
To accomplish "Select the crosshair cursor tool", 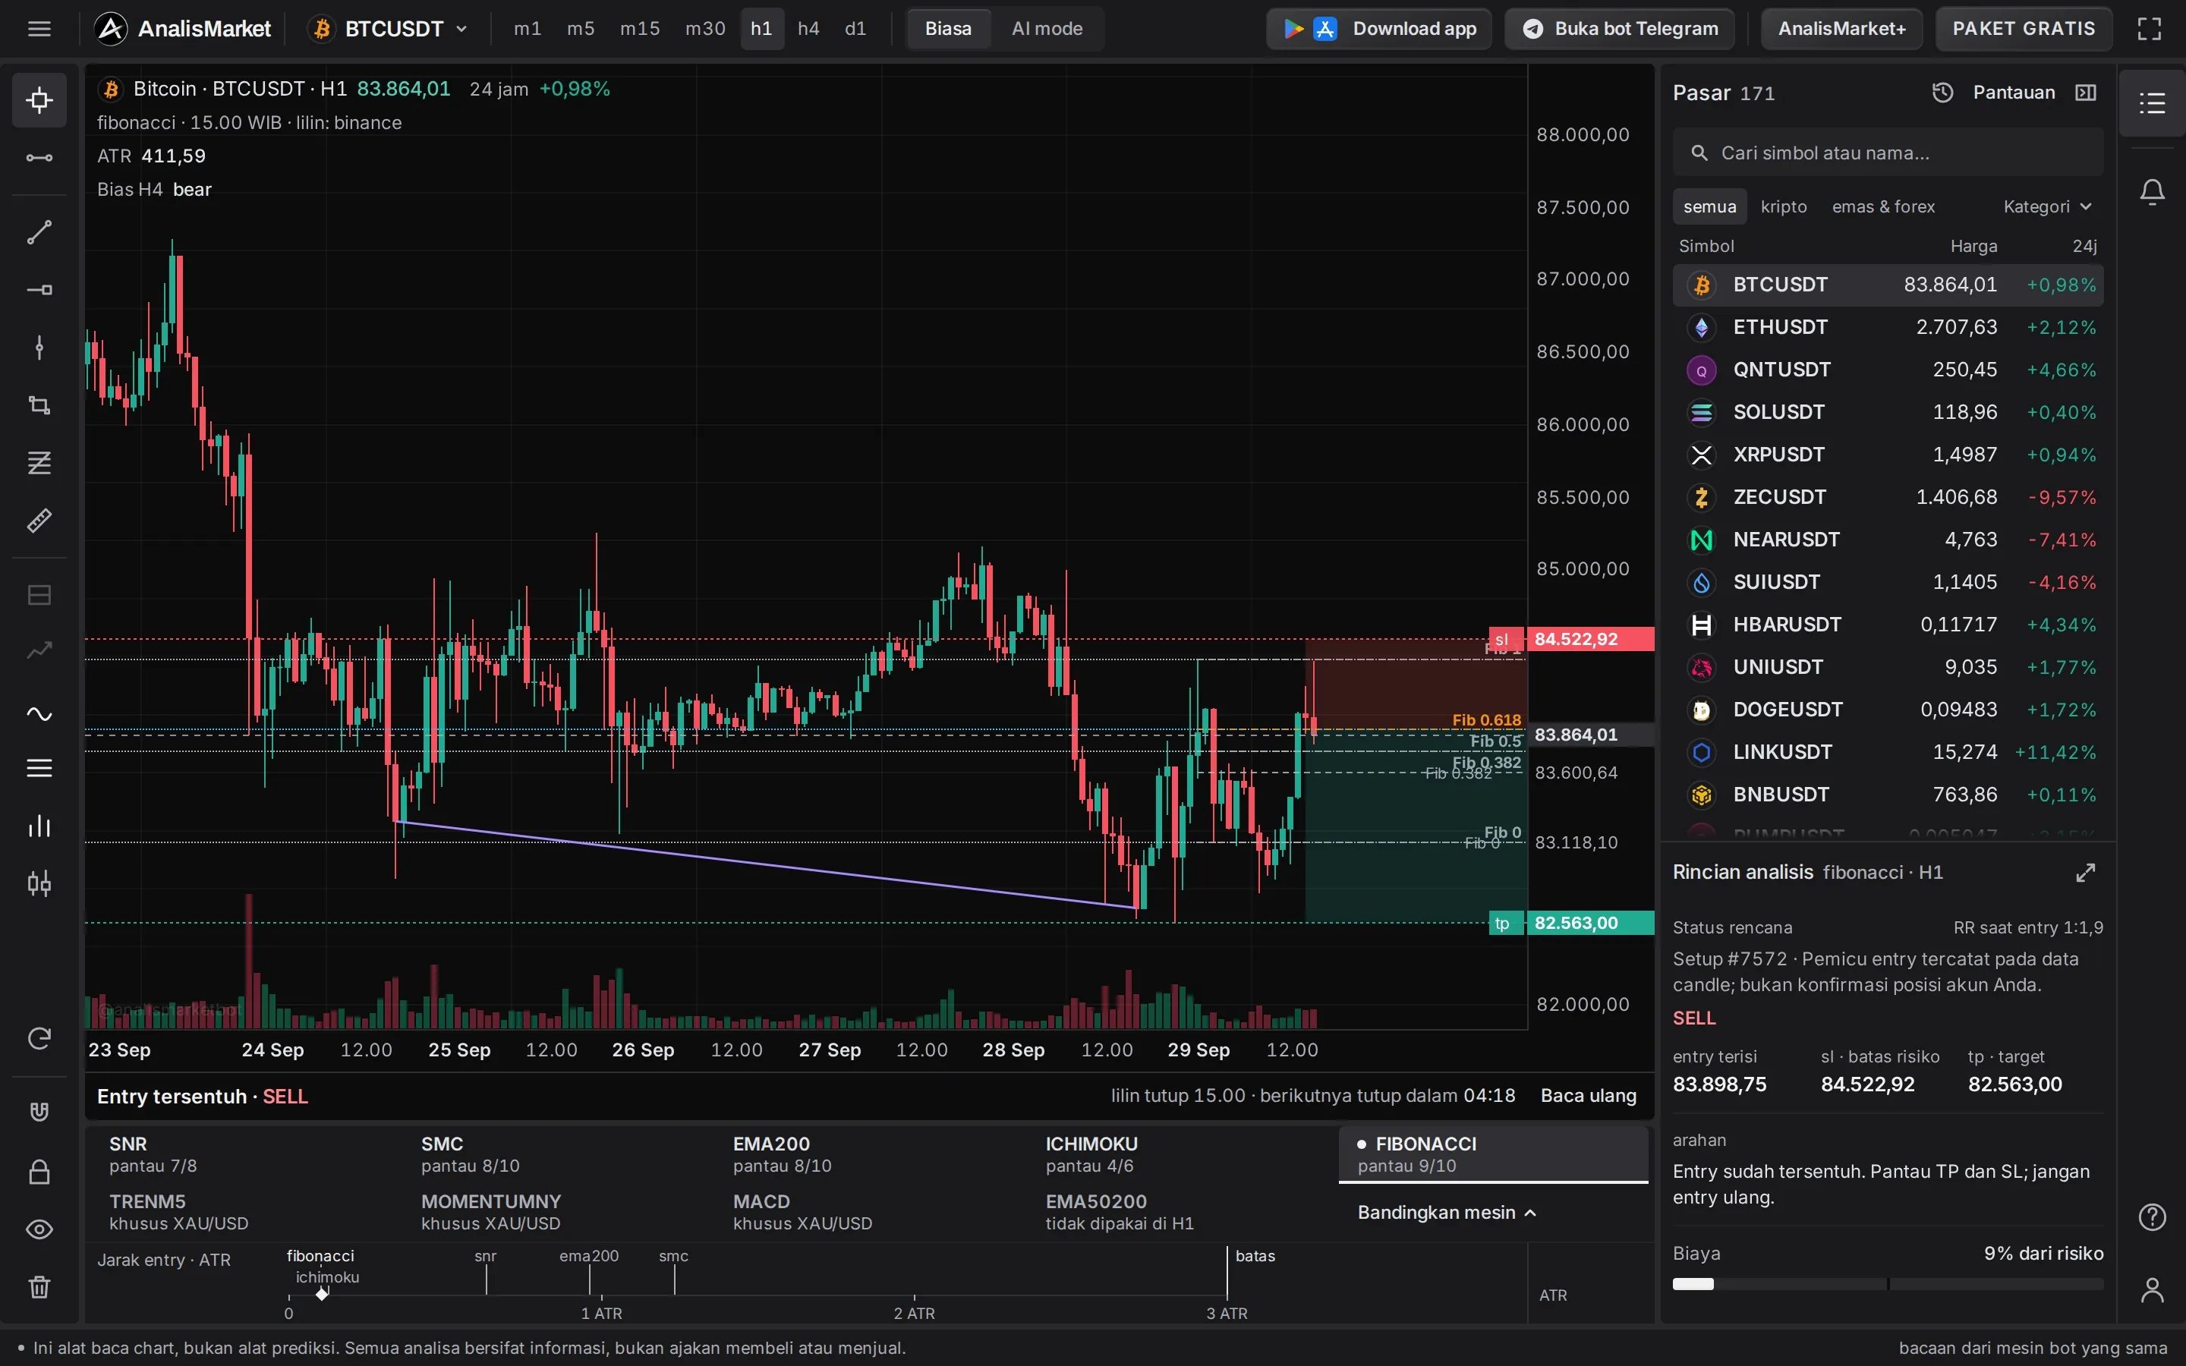I will (39, 99).
